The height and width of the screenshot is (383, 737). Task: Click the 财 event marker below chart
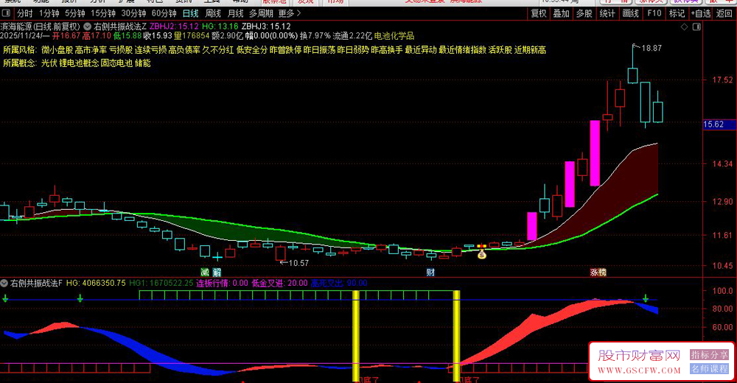(x=430, y=272)
